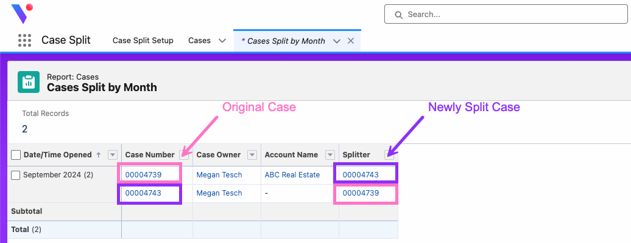Image resolution: width=631 pixels, height=243 pixels.
Task: Click the company logo icon
Action: (x=21, y=13)
